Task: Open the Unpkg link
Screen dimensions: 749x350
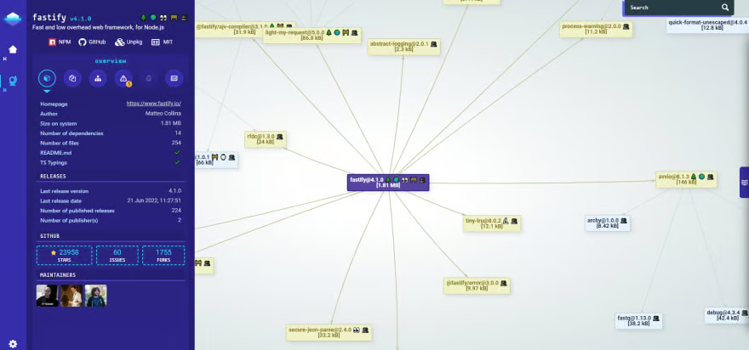Action: [x=129, y=42]
